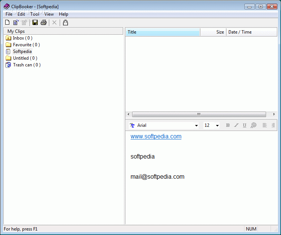Click the left scroll arrow of clip list
This screenshot has width=281, height=235.
pos(128,114)
